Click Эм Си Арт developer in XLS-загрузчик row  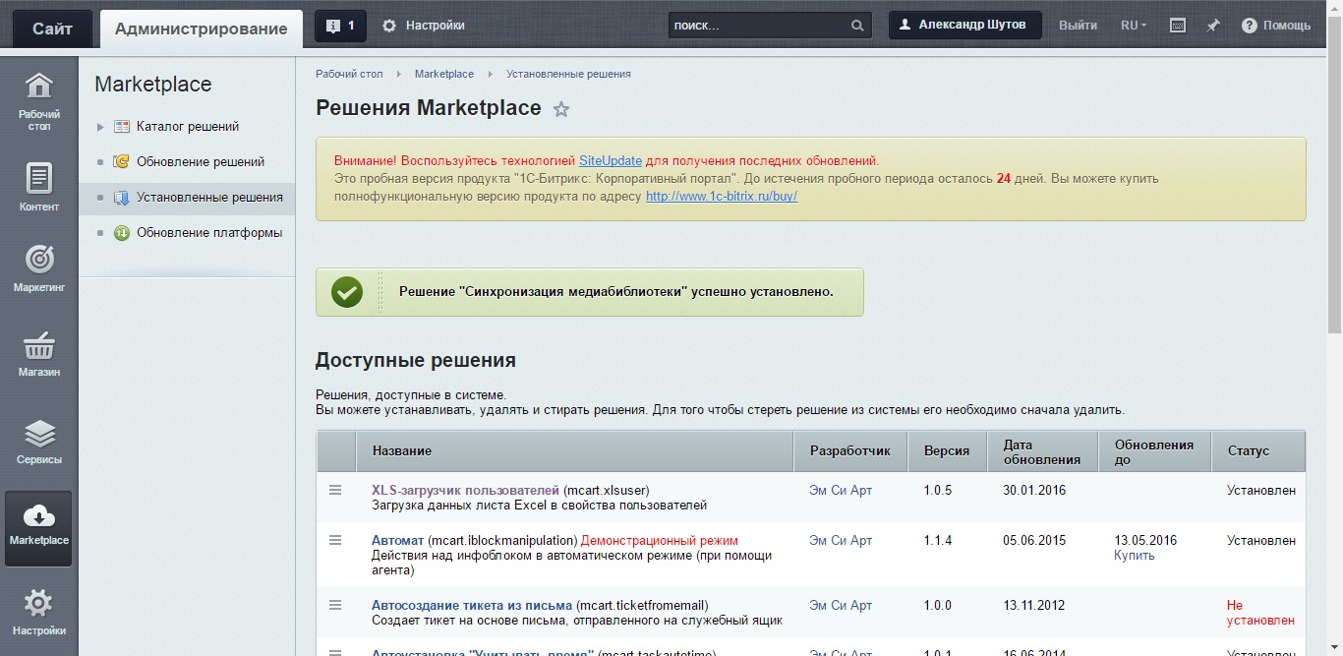(841, 490)
